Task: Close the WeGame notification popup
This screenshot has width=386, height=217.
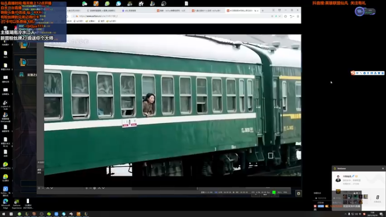Action: tap(383, 168)
